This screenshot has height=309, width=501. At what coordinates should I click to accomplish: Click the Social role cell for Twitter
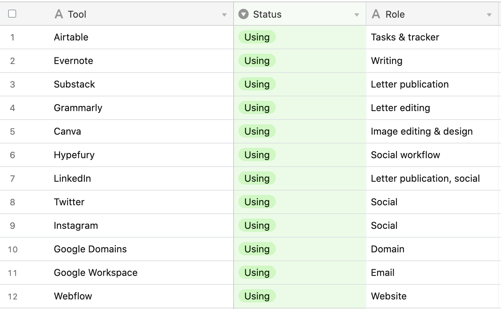click(432, 202)
